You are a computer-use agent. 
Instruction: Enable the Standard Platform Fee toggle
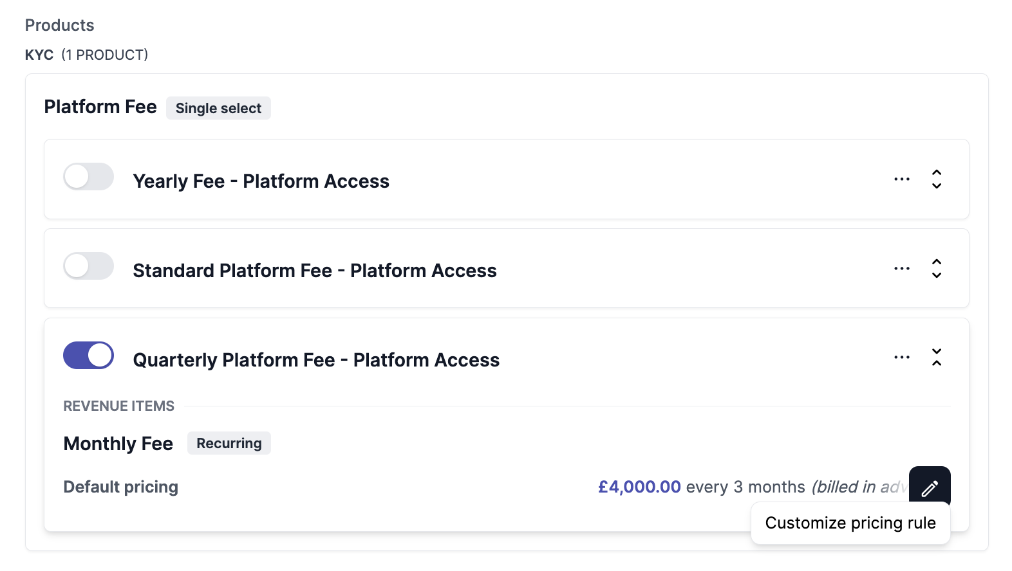pyautogui.click(x=89, y=266)
